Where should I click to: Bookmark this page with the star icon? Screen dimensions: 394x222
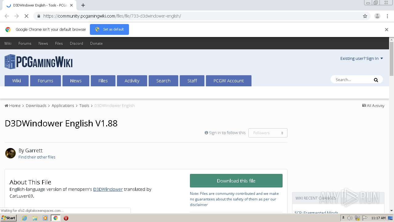365,16
